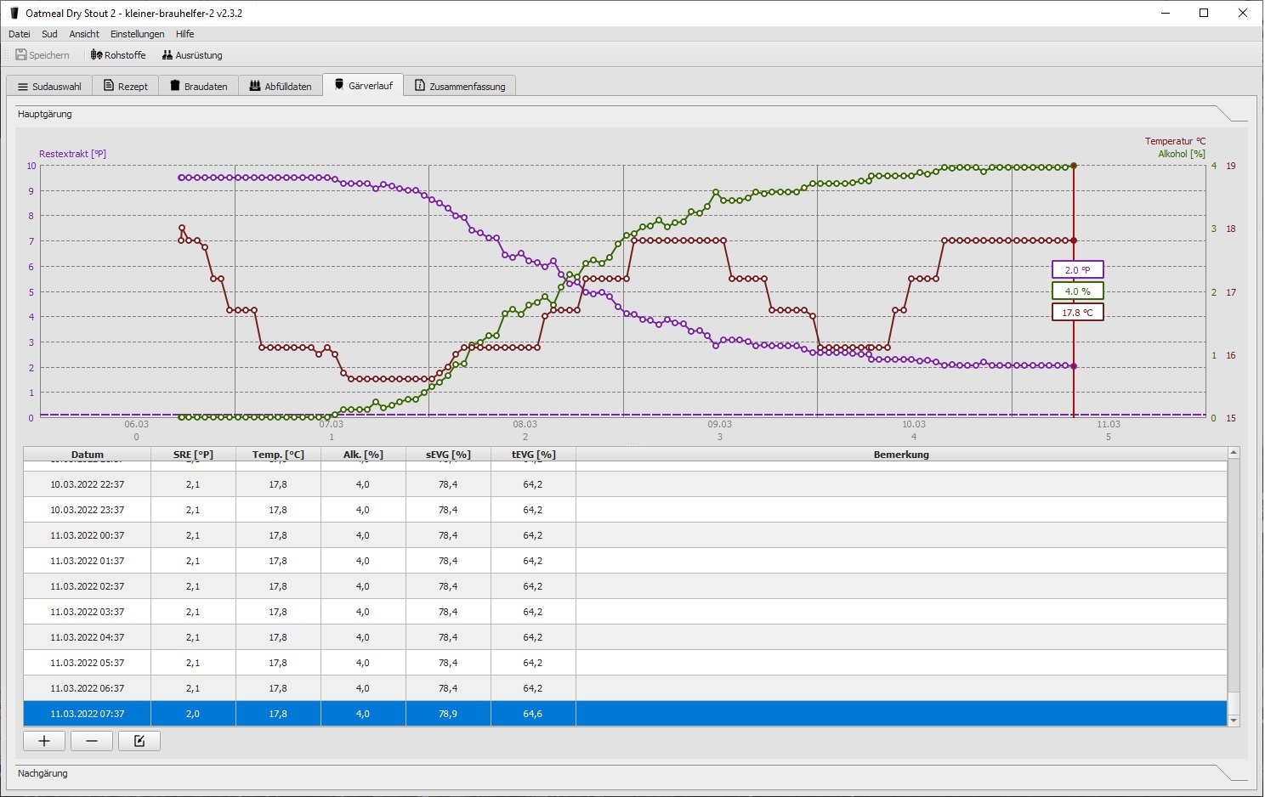
Task: Open Rohstoffe from the toolbar
Action: coord(118,55)
